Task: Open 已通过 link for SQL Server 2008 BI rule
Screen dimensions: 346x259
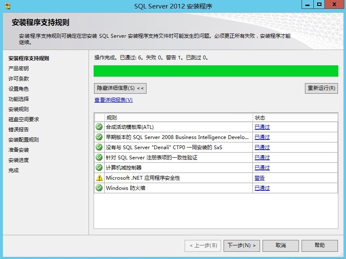Action: 262,137
